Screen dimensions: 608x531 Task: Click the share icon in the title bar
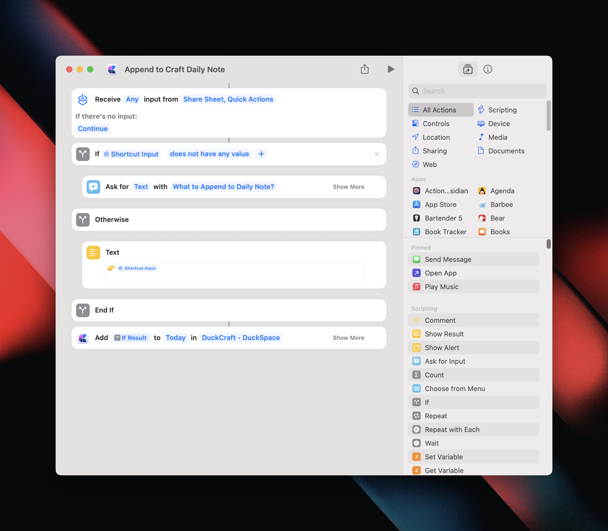365,69
